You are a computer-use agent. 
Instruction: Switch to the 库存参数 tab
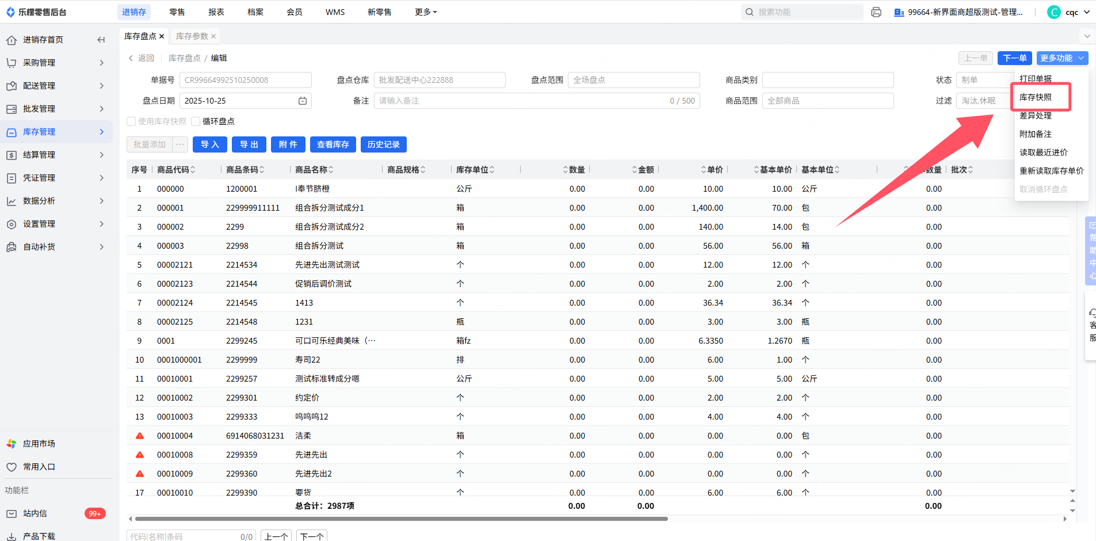point(192,36)
